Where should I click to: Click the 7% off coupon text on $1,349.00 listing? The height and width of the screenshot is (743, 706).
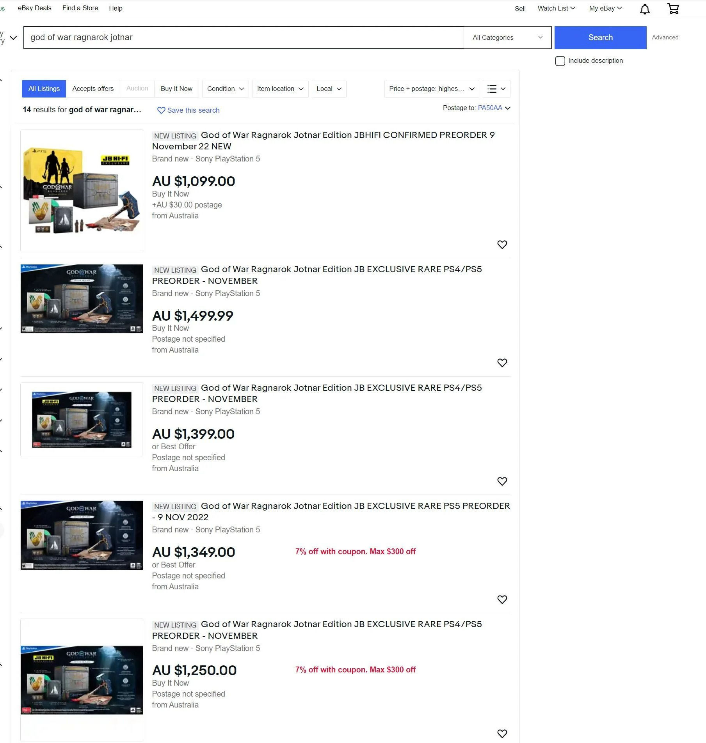coord(355,551)
